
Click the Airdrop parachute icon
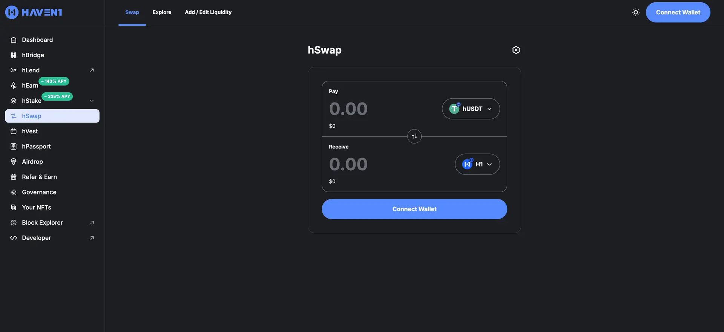14,162
